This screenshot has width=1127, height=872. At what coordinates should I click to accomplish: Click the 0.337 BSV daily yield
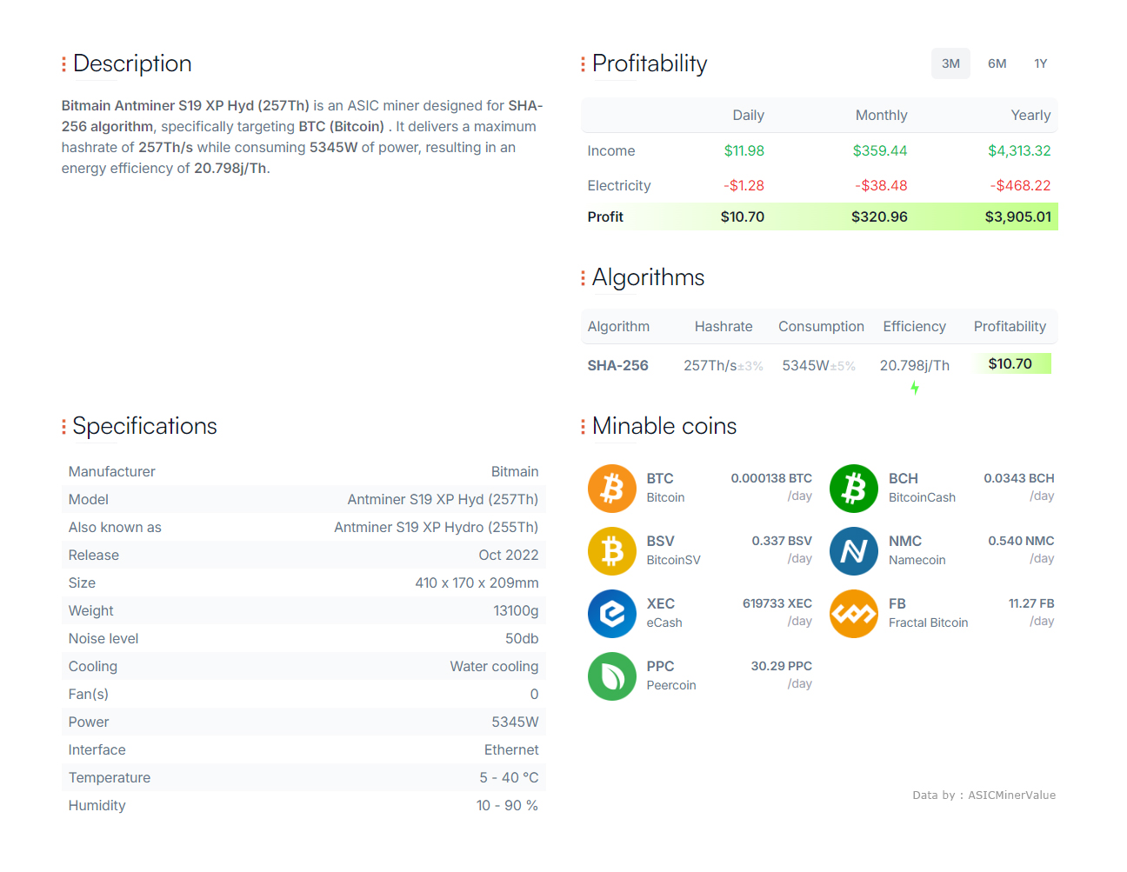click(782, 541)
